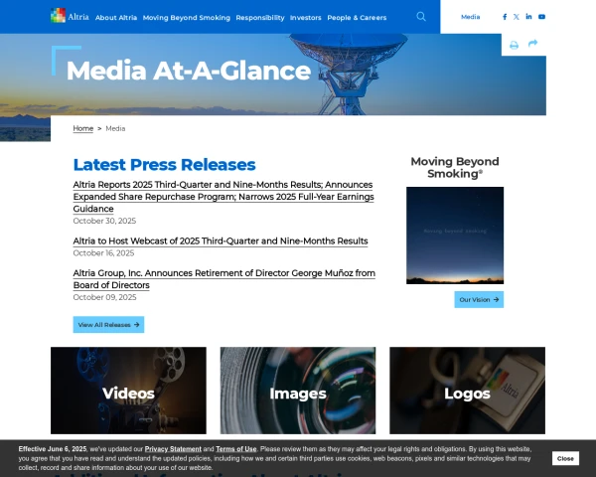Open the Terms of Use link in the banner
Viewport: 596px width, 477px height.
236,449
